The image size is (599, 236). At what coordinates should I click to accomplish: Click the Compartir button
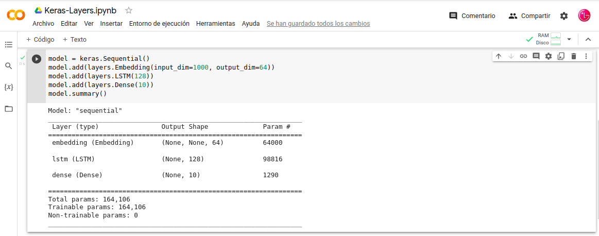[x=529, y=16]
